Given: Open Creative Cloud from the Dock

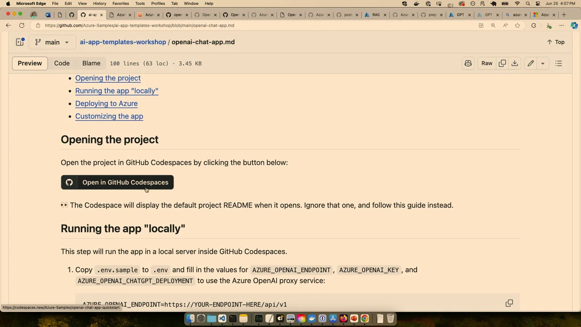Looking at the screenshot, I should [x=301, y=318].
